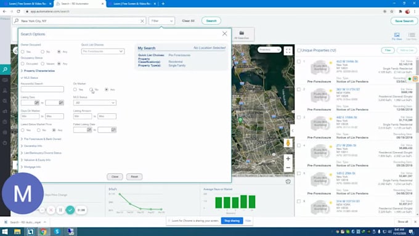Viewport: 419px width, 236px height.
Task: Reload the page in Chrome
Action: pos(18,12)
